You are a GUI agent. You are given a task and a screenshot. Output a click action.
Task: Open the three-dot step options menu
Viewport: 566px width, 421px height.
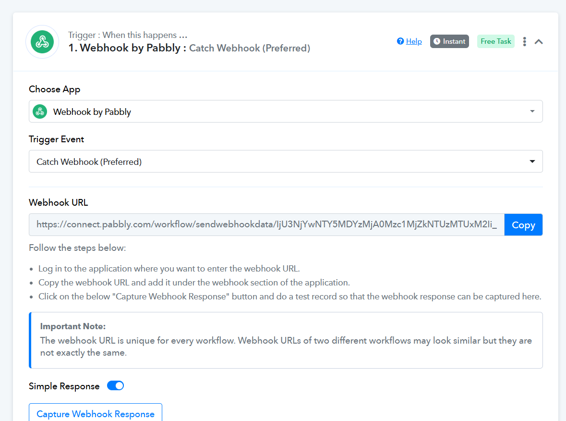click(x=525, y=41)
